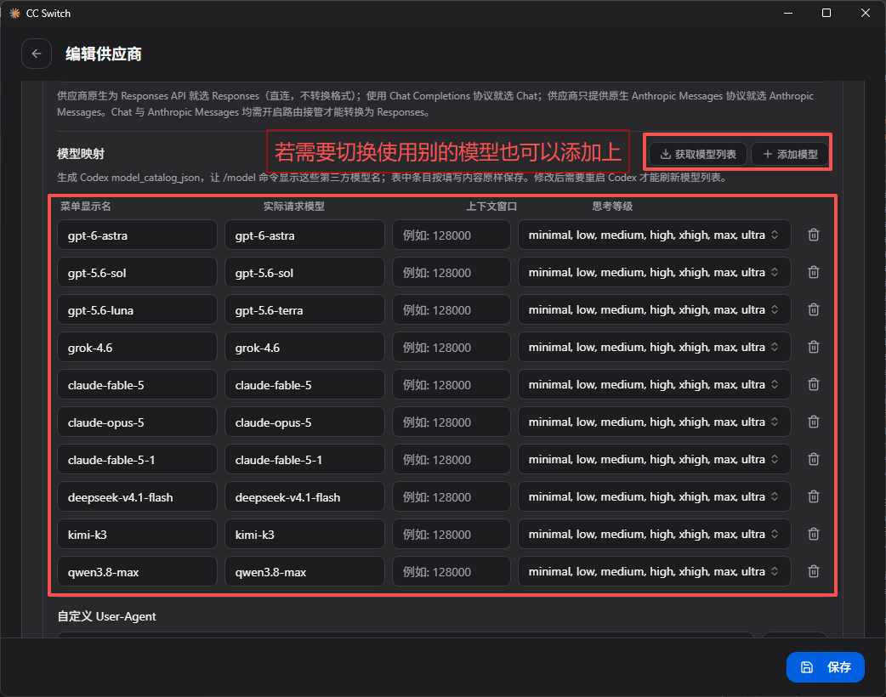
Task: Delete the deepseek-v4.1-flash model row
Action: [813, 497]
